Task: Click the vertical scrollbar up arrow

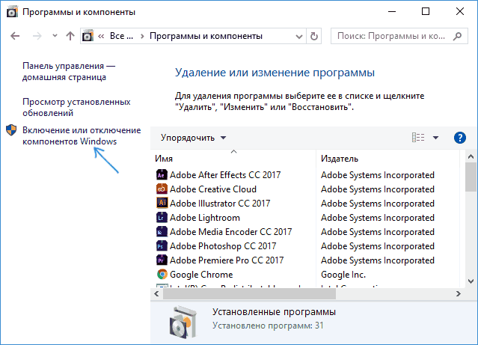Action: click(471, 156)
